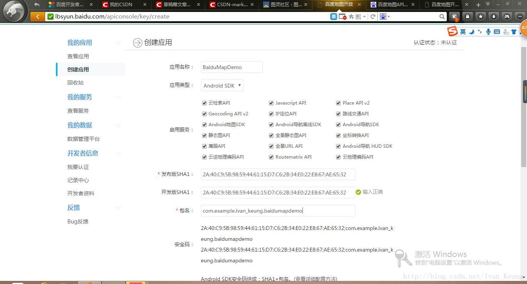
Task: Open the K account icon with alert badge
Action: point(455,17)
